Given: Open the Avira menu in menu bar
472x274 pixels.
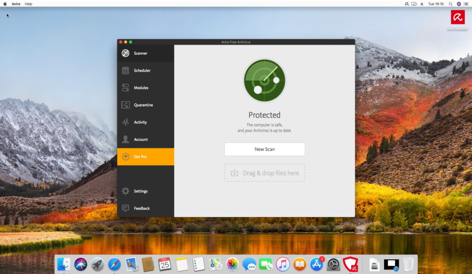Looking at the screenshot, I should [x=16, y=4].
